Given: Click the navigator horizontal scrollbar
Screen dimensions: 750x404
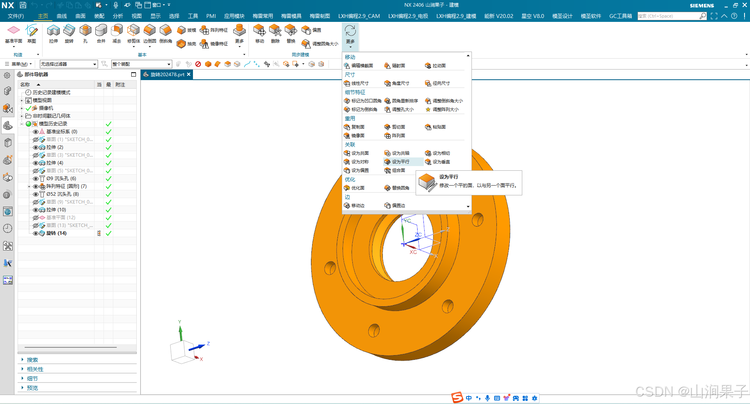Looking at the screenshot, I should click(x=71, y=347).
